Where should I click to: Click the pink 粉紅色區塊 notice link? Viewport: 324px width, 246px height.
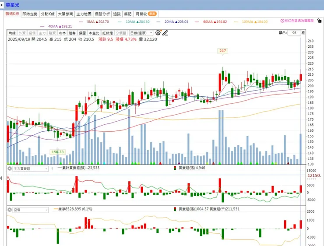pyautogui.click(x=299, y=21)
